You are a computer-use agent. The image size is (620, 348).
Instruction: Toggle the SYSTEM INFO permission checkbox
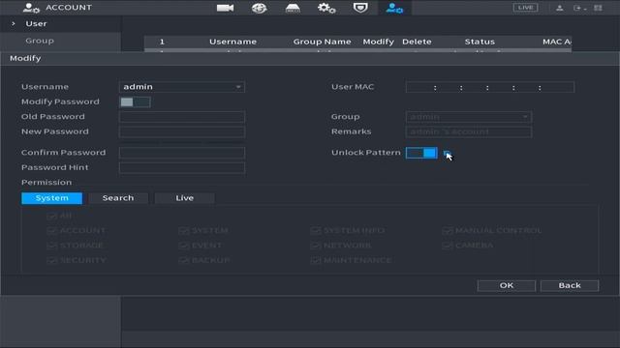[x=315, y=231]
